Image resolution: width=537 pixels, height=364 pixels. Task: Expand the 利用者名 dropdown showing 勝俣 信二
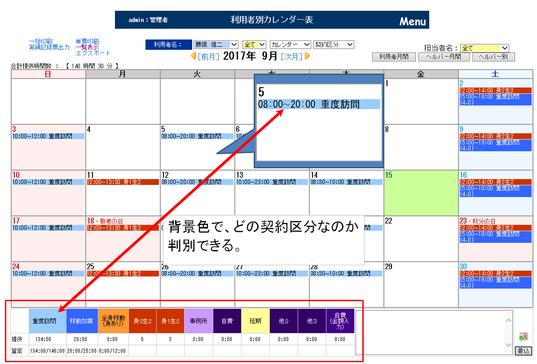click(216, 44)
